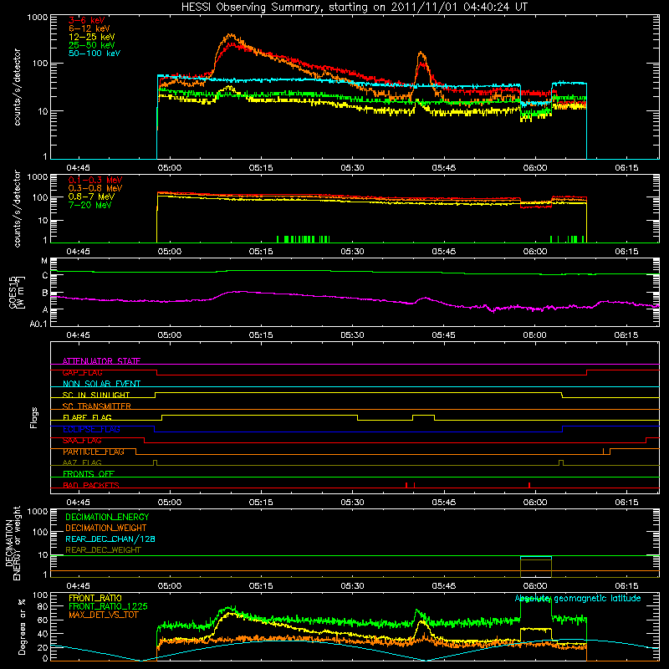The height and width of the screenshot is (669, 669).
Task: Click the REAR_DEC_CHAN/128 legend entry
Action: (x=110, y=539)
